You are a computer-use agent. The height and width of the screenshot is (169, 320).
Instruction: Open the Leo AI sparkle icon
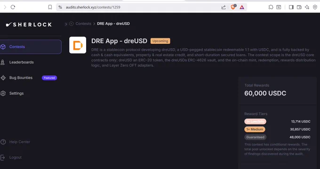click(x=307, y=7)
